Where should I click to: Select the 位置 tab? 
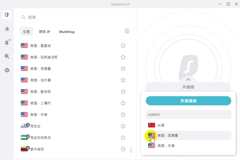[x=26, y=32]
